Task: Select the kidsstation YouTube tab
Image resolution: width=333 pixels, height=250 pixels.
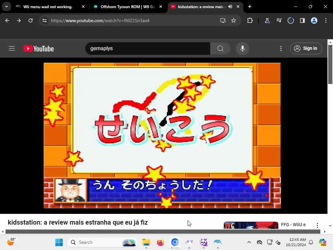Action: (x=200, y=7)
